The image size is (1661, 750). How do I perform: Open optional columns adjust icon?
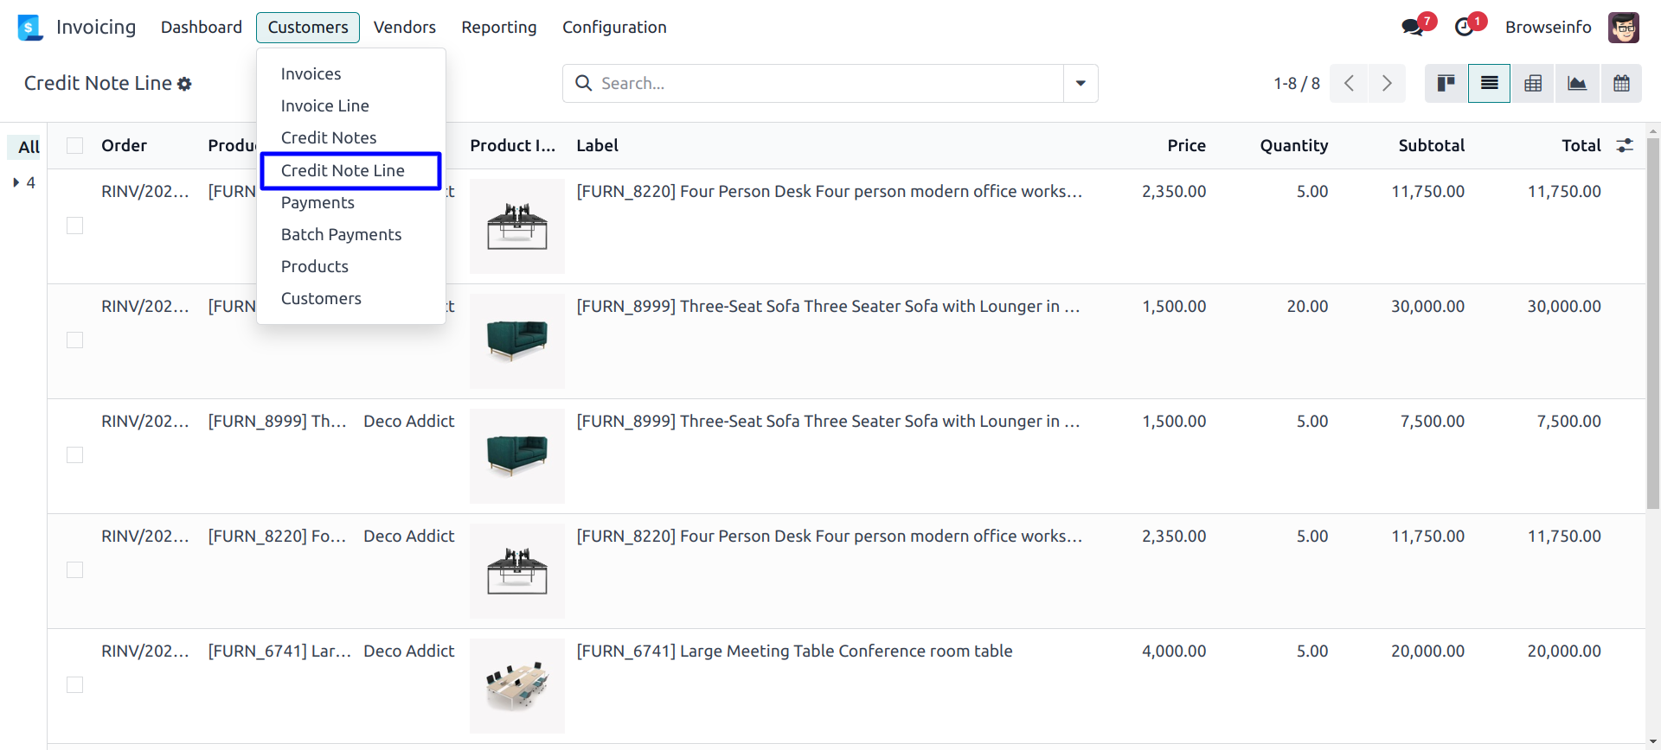coord(1625,145)
